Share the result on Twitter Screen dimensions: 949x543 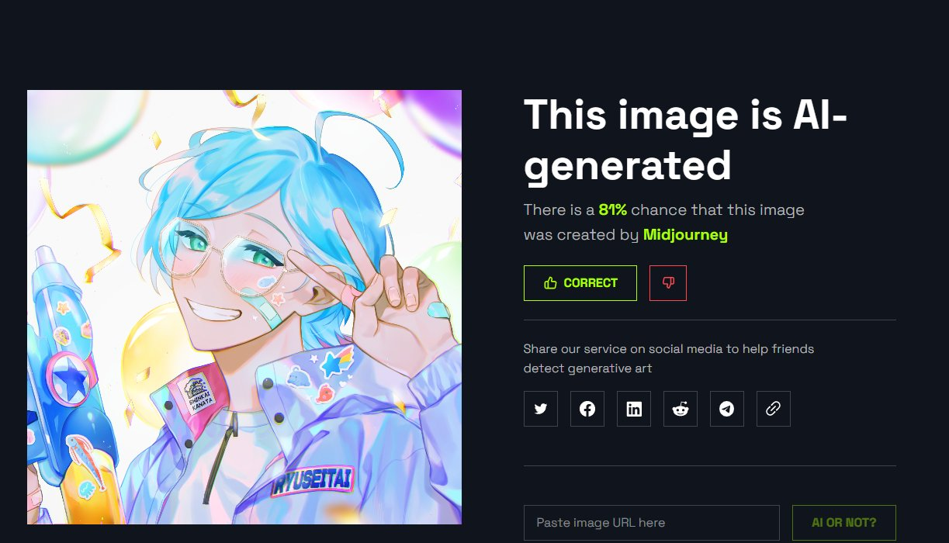pos(541,409)
